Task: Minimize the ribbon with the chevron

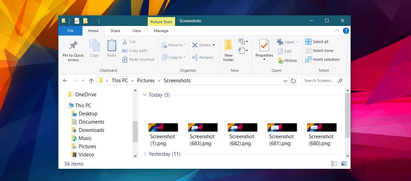Action: point(337,31)
